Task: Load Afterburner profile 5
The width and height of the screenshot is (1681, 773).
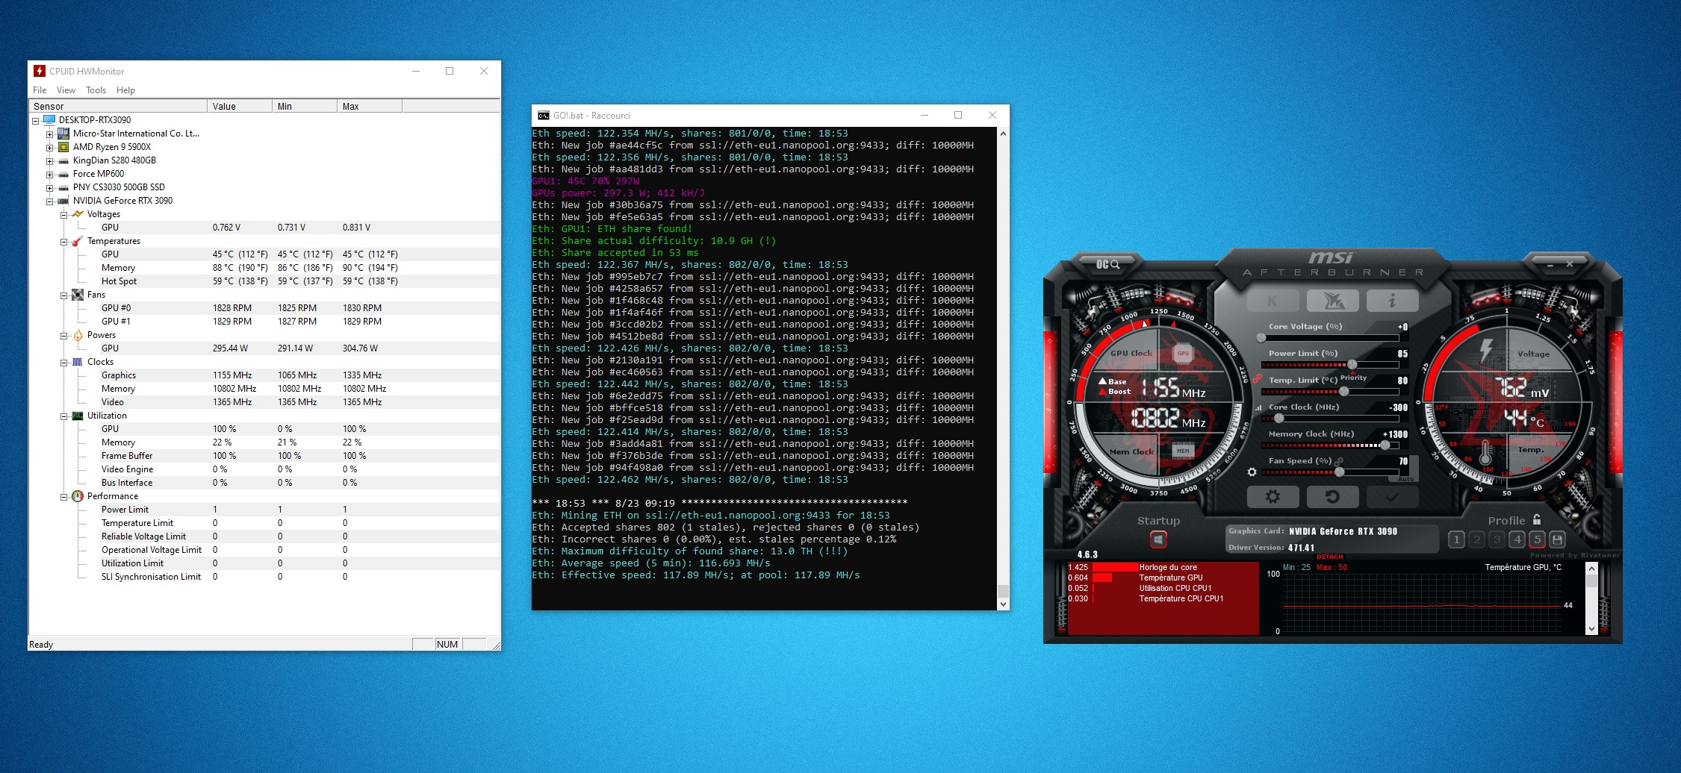Action: tap(1537, 539)
